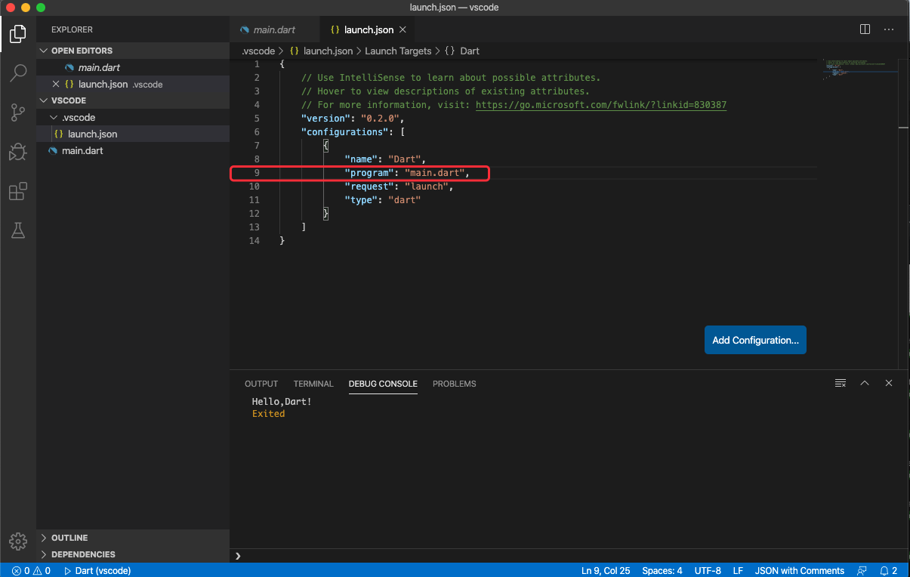Click .vscode in the breadcrumb
910x577 pixels.
[258, 51]
